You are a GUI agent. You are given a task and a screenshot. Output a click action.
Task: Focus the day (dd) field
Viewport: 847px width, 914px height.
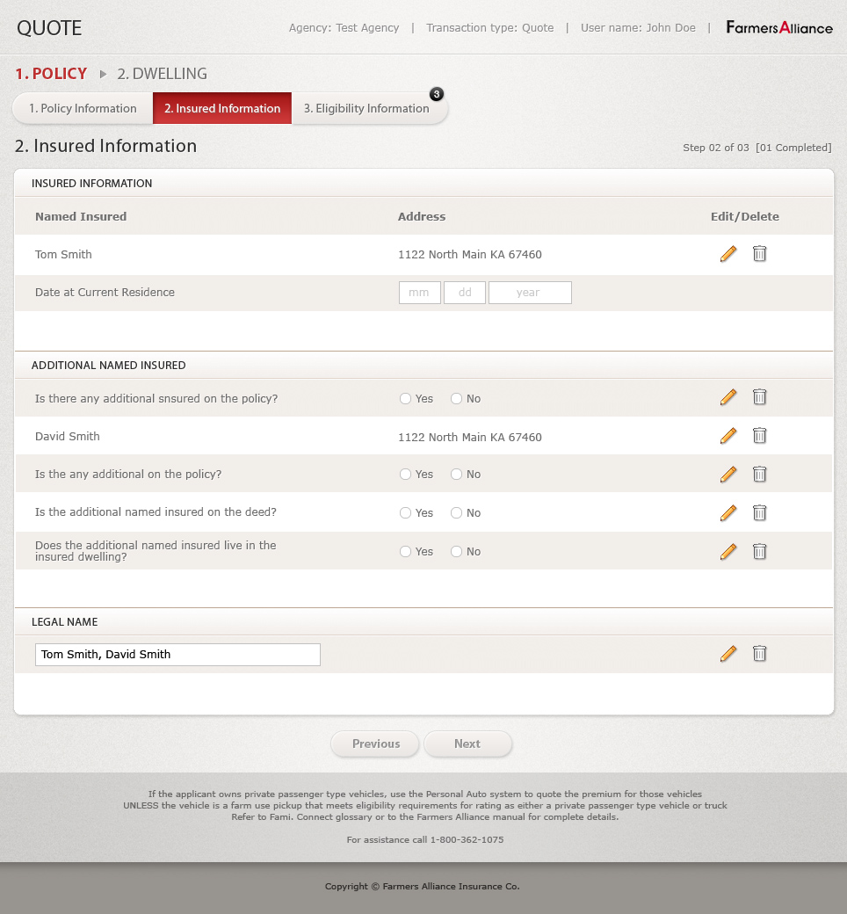pos(465,293)
